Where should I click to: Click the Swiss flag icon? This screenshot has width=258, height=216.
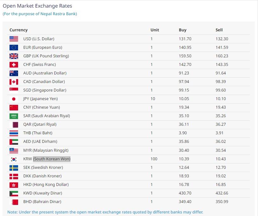coord(14,65)
